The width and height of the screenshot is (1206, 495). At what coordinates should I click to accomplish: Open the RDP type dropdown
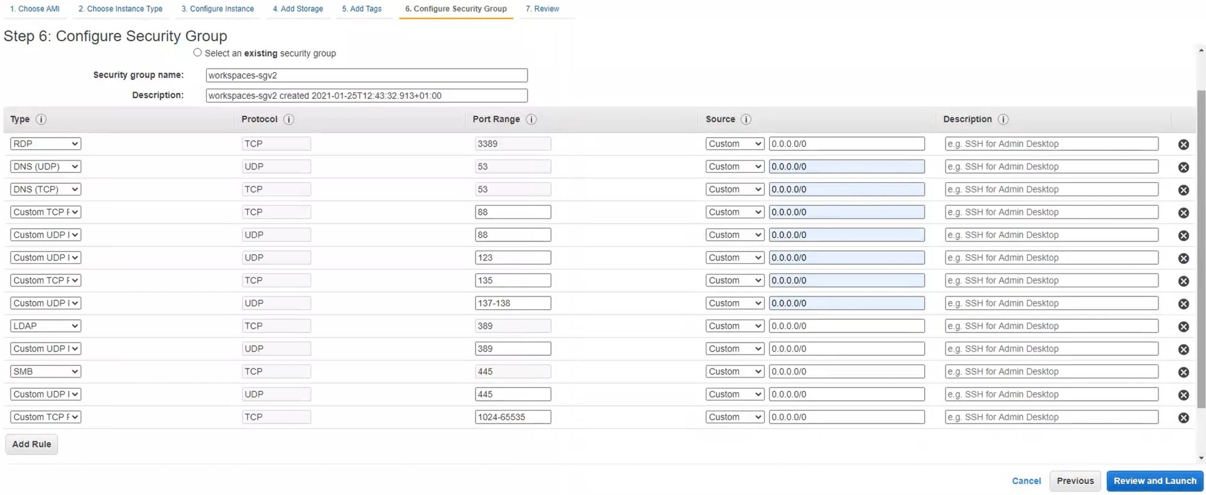[x=45, y=144]
